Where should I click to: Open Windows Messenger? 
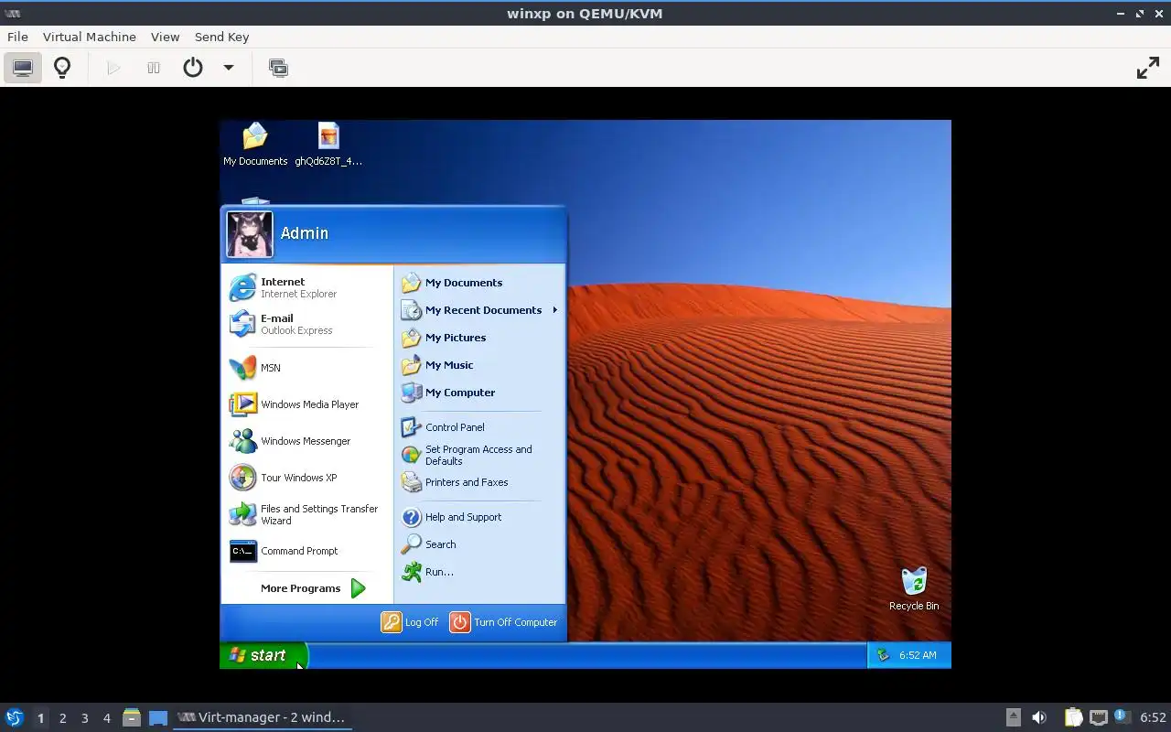point(306,441)
